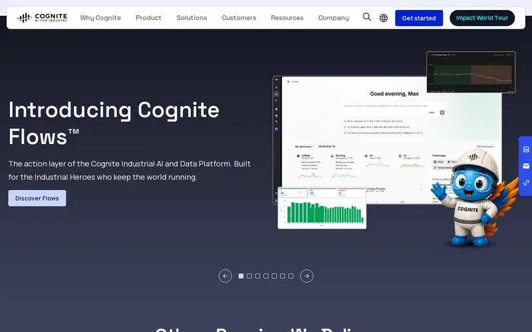Image resolution: width=532 pixels, height=332 pixels.
Task: Select fourth carousel slide indicator
Action: (x=266, y=276)
